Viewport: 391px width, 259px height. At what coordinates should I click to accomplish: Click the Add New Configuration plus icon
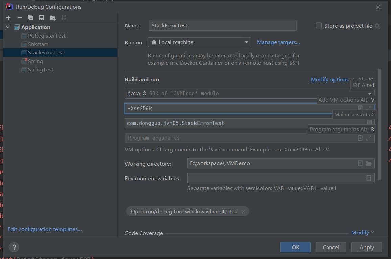pos(8,18)
